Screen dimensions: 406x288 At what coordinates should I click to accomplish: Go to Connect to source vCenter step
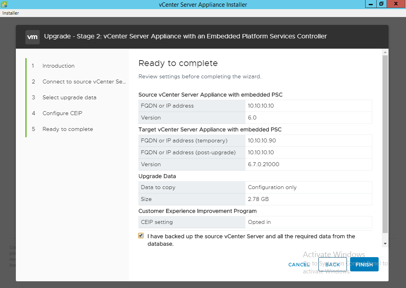coord(84,81)
